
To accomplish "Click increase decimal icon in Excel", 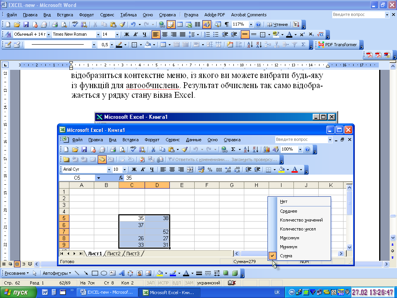I will tap(228, 170).
